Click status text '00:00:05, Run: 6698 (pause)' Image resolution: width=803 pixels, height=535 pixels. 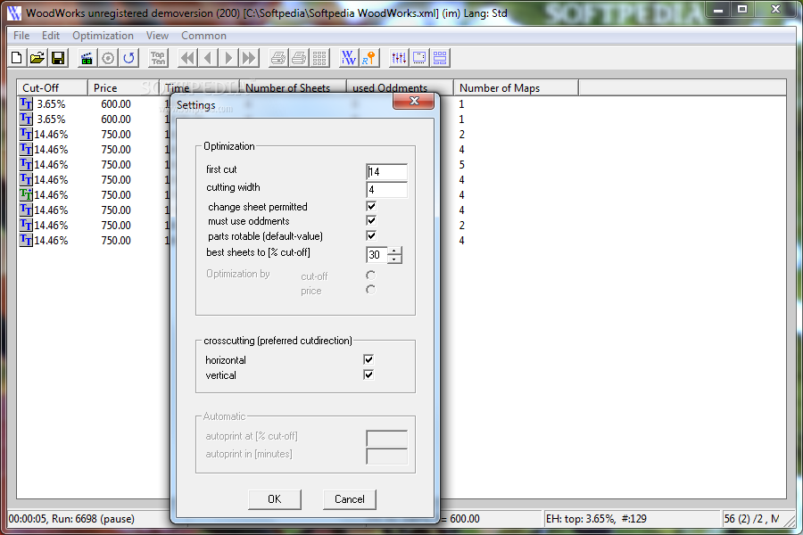71,519
